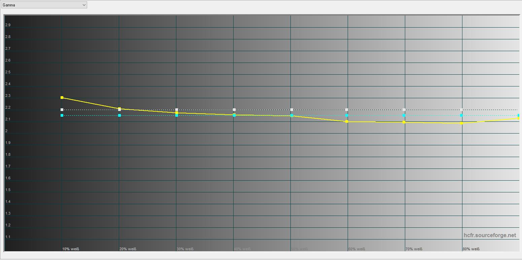Pick the yellow data point at 30% weiß
This screenshot has width=522, height=260.
(x=177, y=113)
